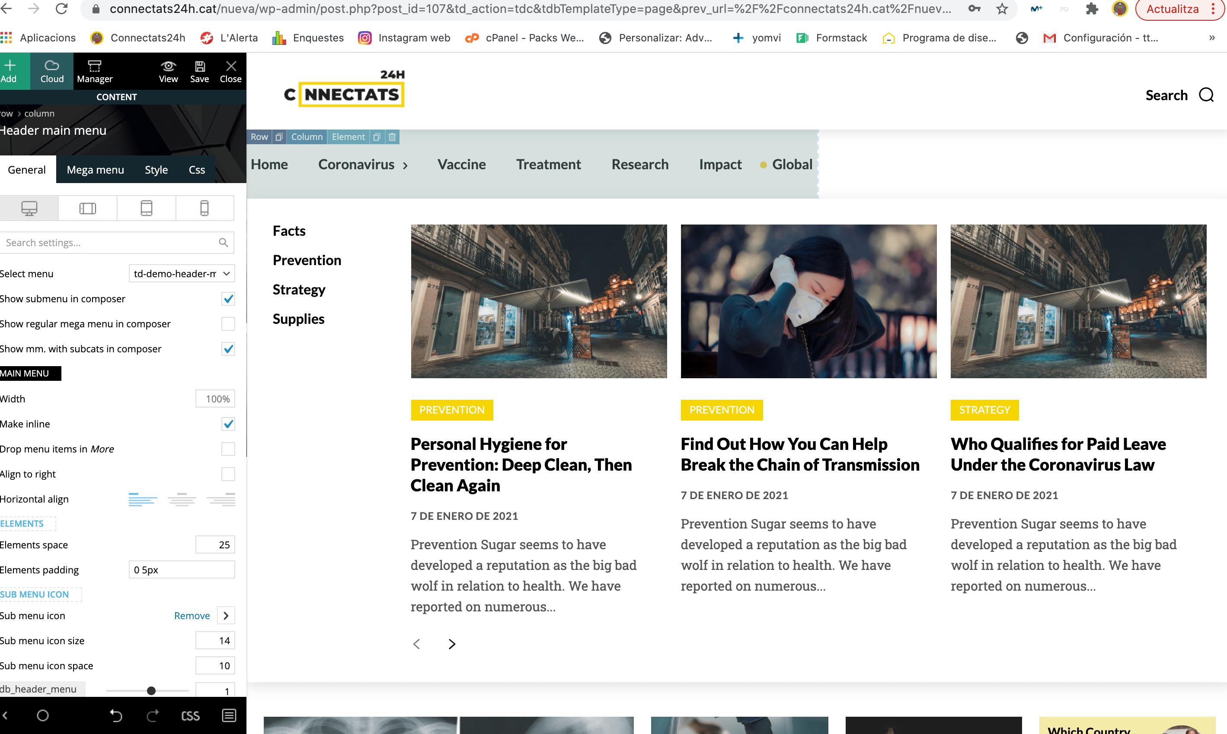Screen dimensions: 1227x734
Task: Enable Drop menu items in More
Action: tap(228, 449)
